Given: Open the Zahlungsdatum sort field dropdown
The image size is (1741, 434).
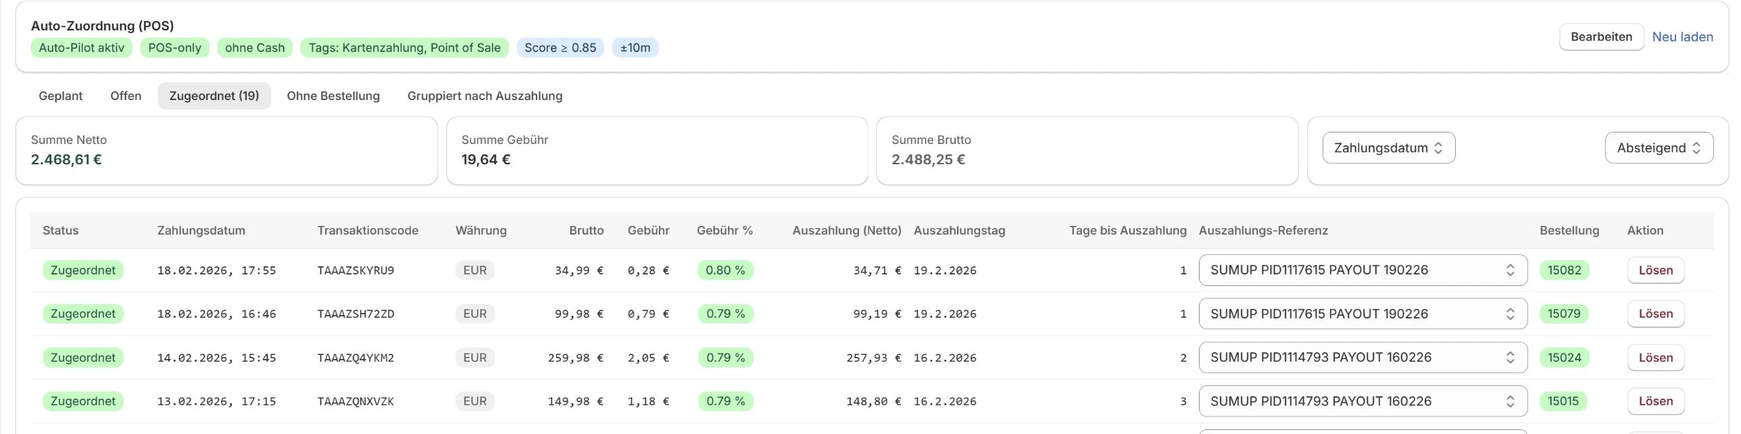Looking at the screenshot, I should pos(1388,148).
